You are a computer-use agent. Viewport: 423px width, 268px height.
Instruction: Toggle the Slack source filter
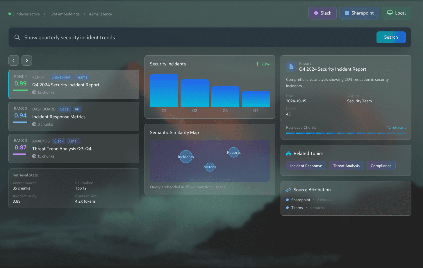tap(322, 13)
